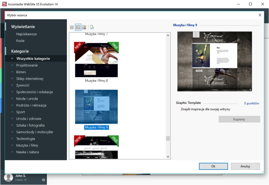Viewport: 269px width, 185px height.
Task: Click the info icon beside user credits
Action: [x=43, y=180]
